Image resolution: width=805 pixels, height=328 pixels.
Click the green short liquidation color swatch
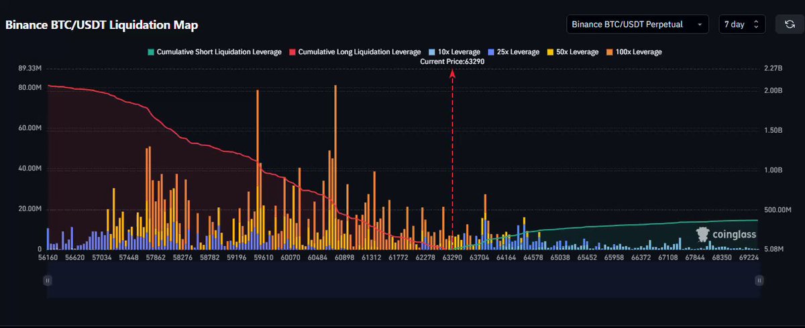pyautogui.click(x=150, y=52)
